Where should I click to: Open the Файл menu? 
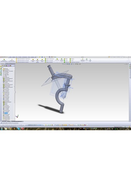(11, 57)
